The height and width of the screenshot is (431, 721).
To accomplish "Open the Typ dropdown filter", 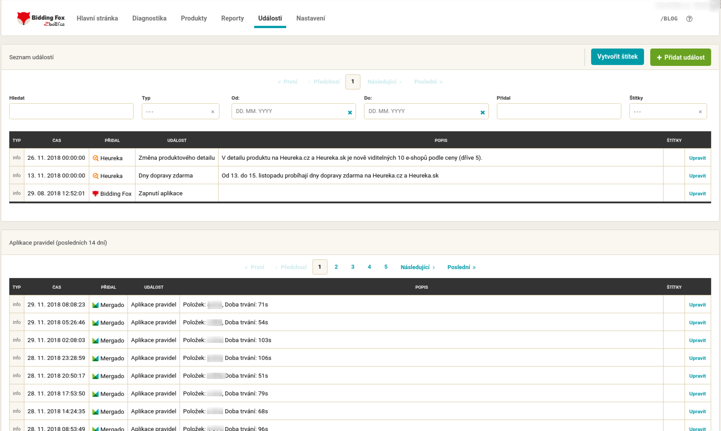I will [x=176, y=112].
